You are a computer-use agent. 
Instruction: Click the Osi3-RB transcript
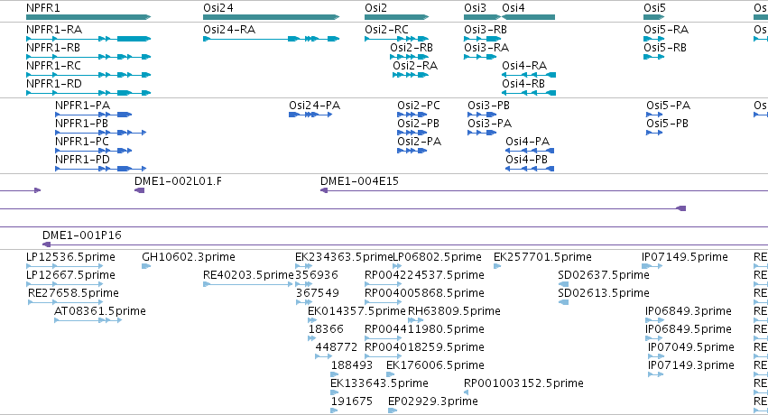pyautogui.click(x=486, y=30)
